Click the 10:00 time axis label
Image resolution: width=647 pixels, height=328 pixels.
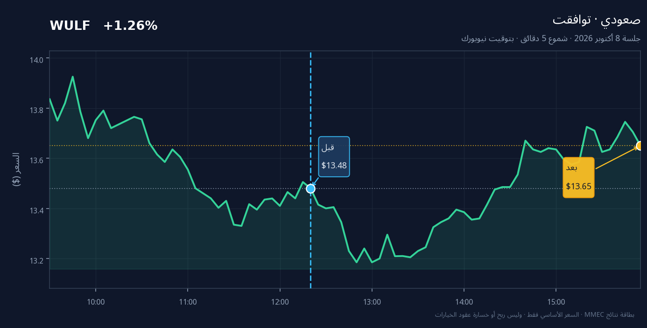(96, 302)
